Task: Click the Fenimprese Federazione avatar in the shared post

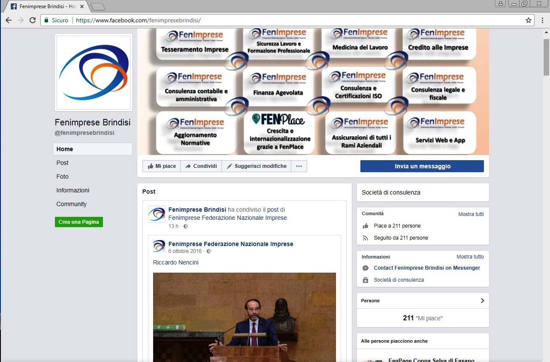Action: pos(159,246)
